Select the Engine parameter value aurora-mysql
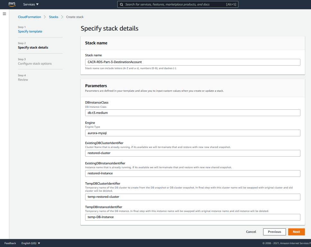 [x=192, y=133]
